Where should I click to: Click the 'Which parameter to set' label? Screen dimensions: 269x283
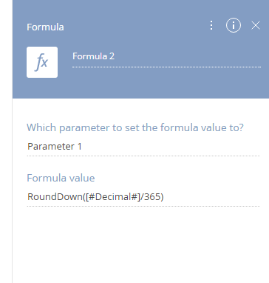[x=135, y=127]
